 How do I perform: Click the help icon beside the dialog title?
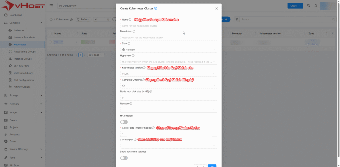click(156, 8)
